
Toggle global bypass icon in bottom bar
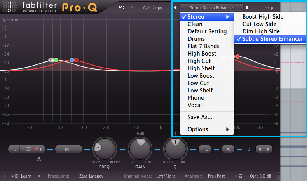tap(239, 176)
